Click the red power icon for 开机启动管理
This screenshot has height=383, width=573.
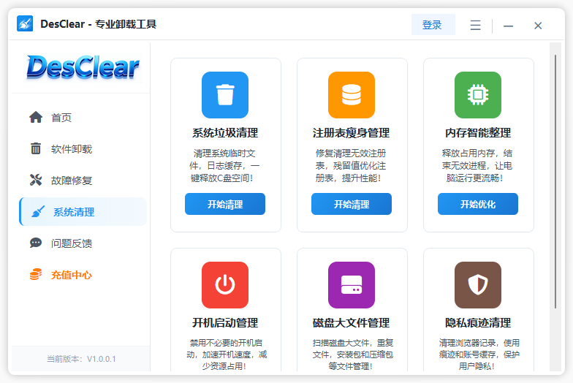click(225, 285)
